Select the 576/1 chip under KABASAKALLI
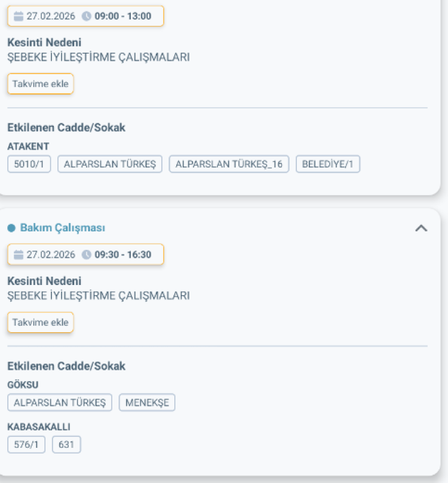 (x=26, y=444)
